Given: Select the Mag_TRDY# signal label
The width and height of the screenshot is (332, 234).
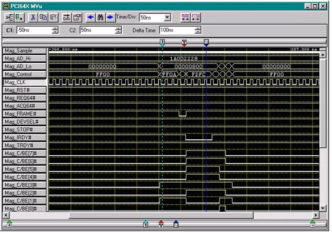Looking at the screenshot, I should coord(25,146).
